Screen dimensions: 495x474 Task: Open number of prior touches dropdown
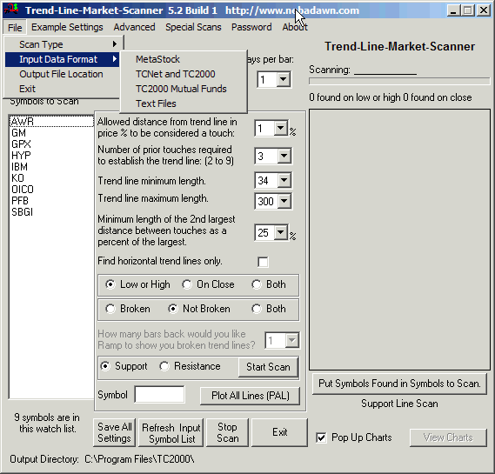click(284, 156)
